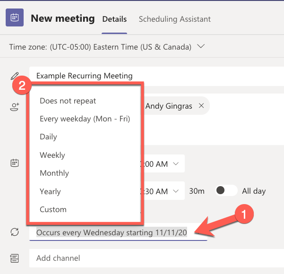Viewport: 284px width, 274px height.
Task: Click the pencil title icon
Action: pyautogui.click(x=15, y=76)
